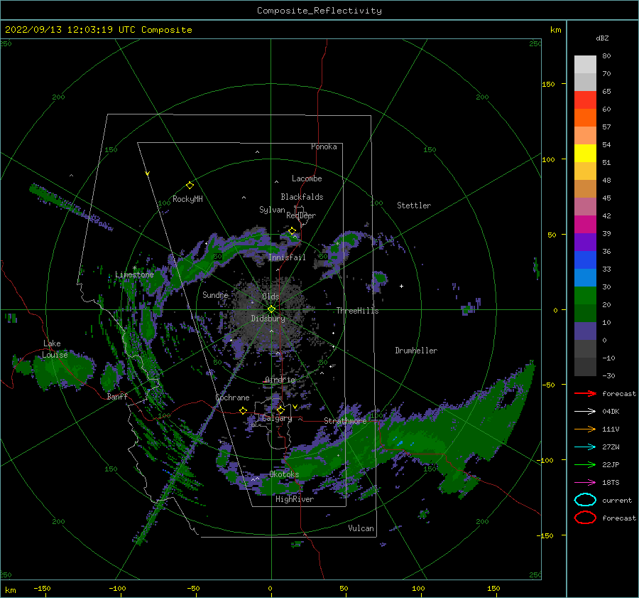
Task: Click the current legend label
Action: point(617,501)
